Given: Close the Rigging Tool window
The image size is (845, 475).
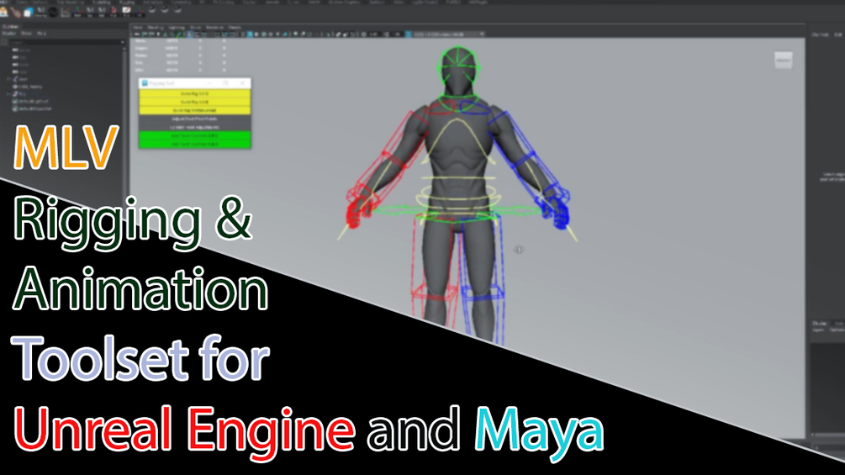Looking at the screenshot, I should pos(242,83).
